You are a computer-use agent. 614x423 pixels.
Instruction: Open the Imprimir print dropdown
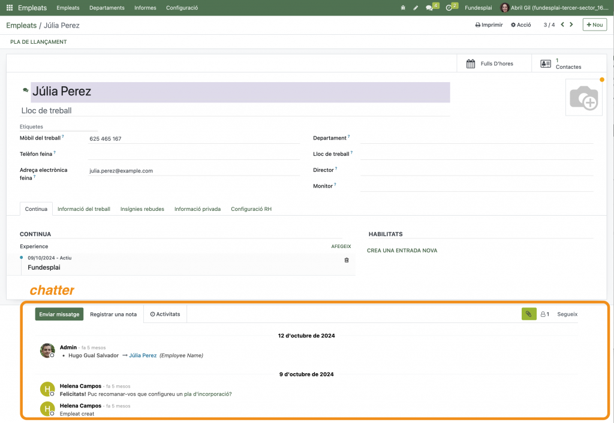[489, 25]
